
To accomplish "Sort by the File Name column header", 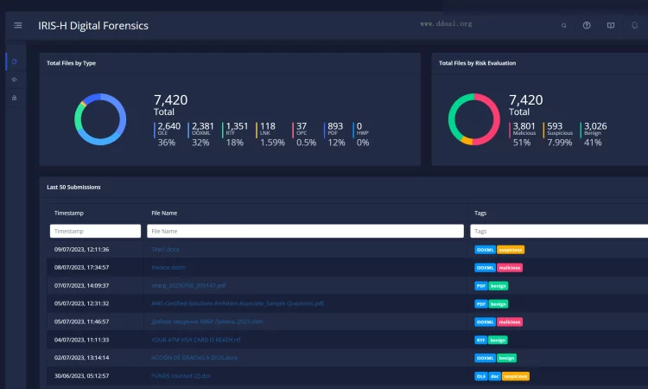I will tap(164, 213).
